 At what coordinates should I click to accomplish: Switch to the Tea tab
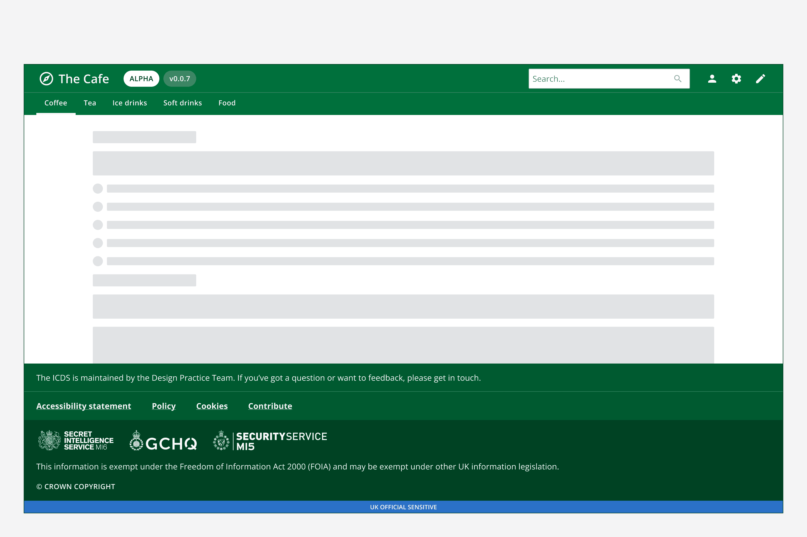(x=89, y=103)
